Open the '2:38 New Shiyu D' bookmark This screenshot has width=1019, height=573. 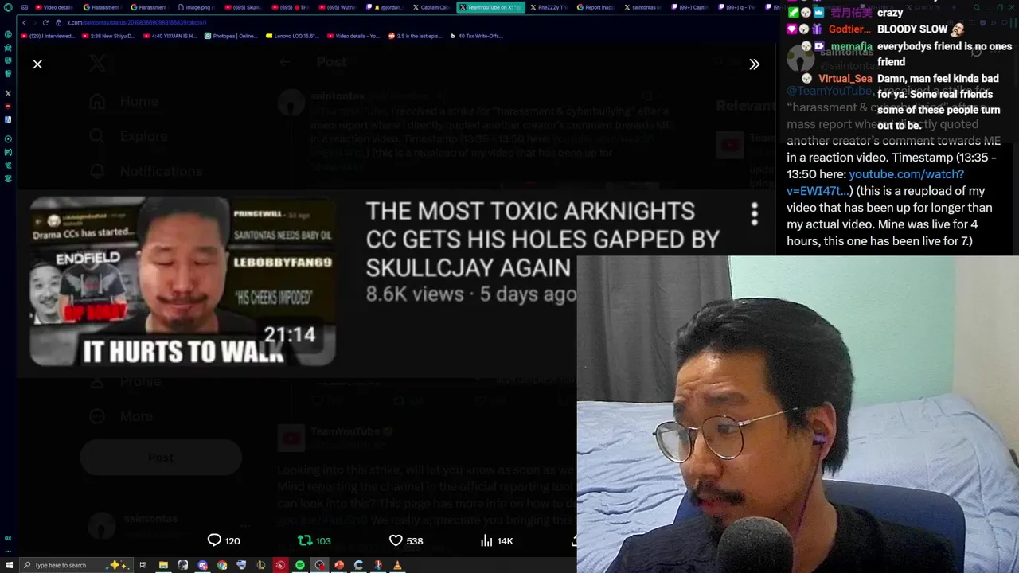[x=108, y=36]
